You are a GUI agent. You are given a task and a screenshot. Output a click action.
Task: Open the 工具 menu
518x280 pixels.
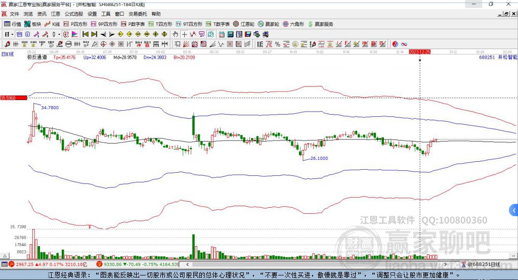(106, 14)
